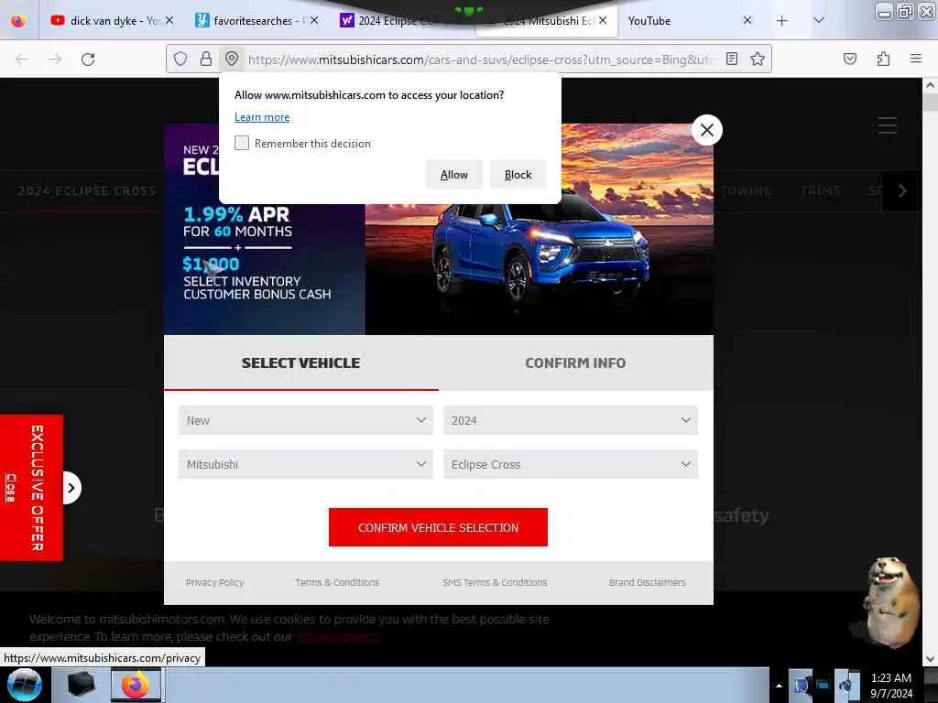Go back using the back arrow

[22, 59]
